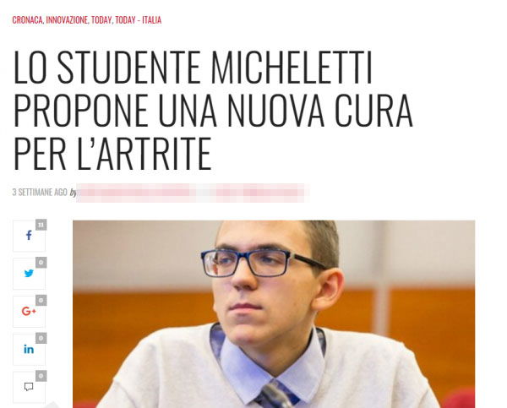
Task: Tweet this article via Twitter icon
Action: click(x=29, y=274)
